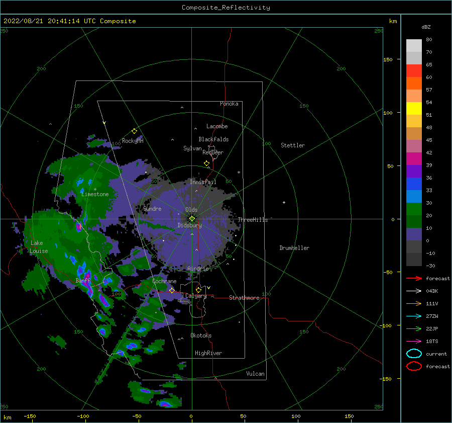The image size is (452, 423).
Task: Click the HighRiver label
Action: [208, 353]
